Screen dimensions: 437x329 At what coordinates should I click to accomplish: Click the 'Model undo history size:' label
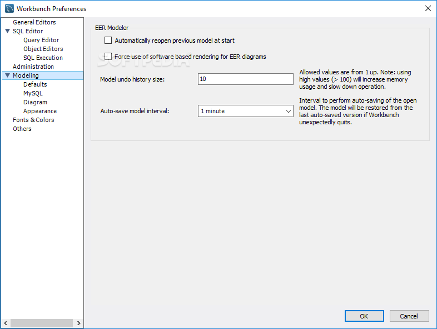point(132,79)
